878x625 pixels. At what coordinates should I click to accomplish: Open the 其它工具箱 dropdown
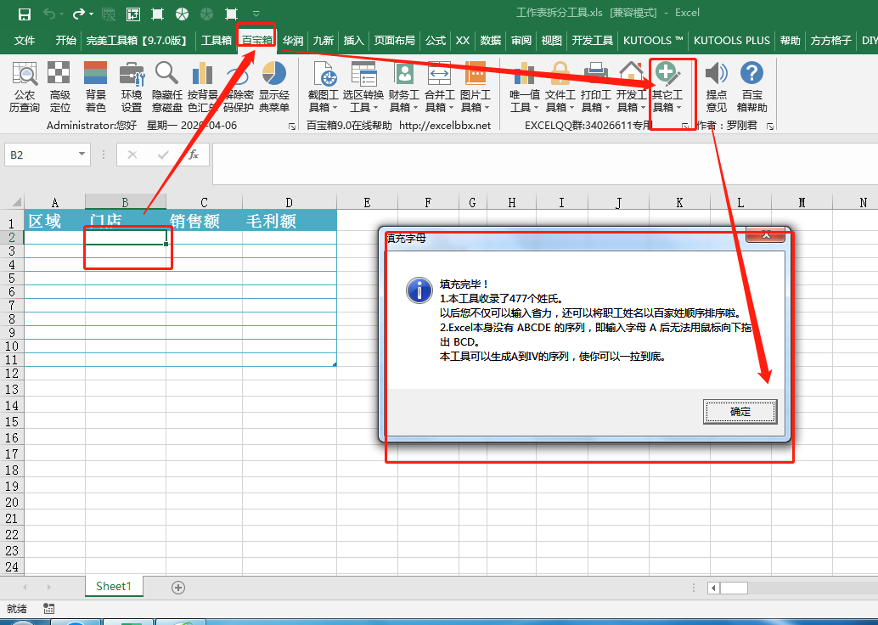(x=667, y=87)
